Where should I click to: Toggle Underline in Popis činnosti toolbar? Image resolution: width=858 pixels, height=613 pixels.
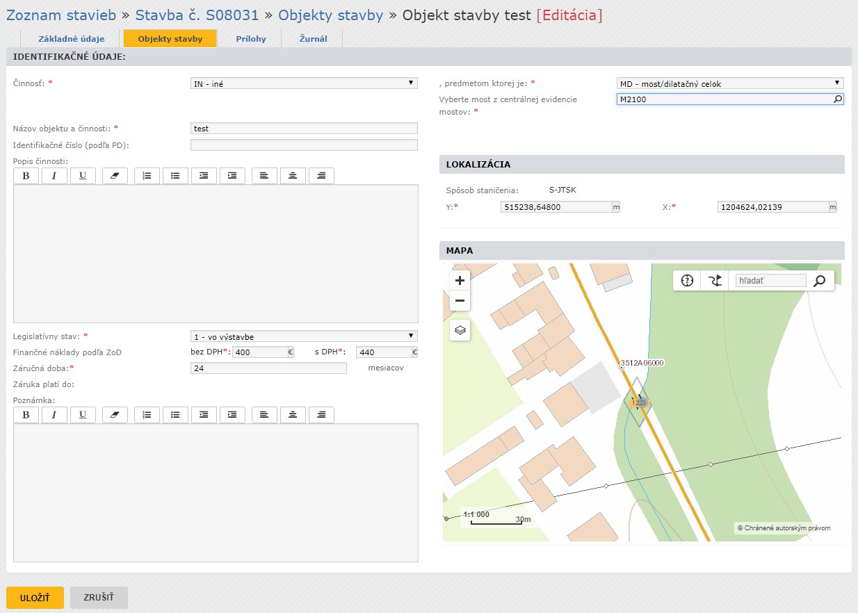point(83,176)
